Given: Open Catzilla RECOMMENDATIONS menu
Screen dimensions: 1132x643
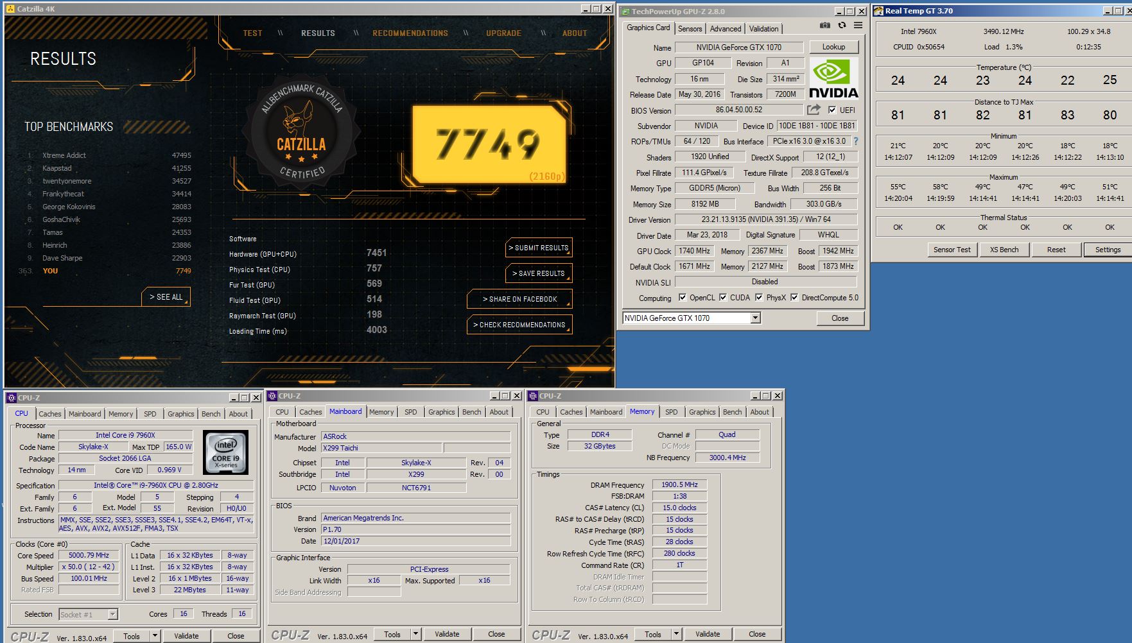Looking at the screenshot, I should click(410, 33).
